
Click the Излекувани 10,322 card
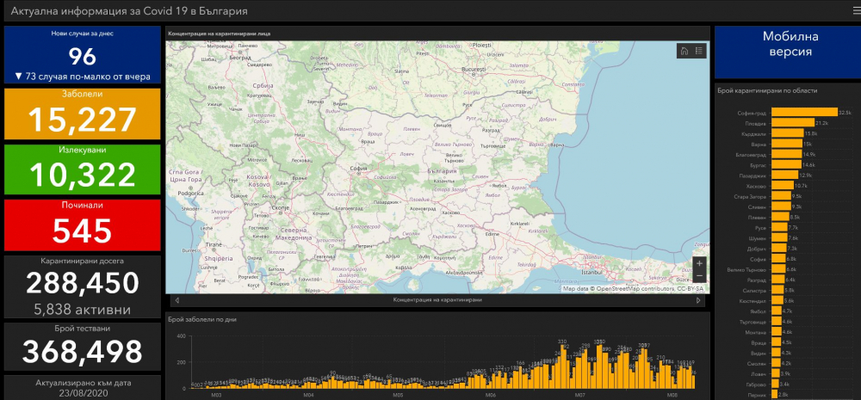click(x=83, y=169)
